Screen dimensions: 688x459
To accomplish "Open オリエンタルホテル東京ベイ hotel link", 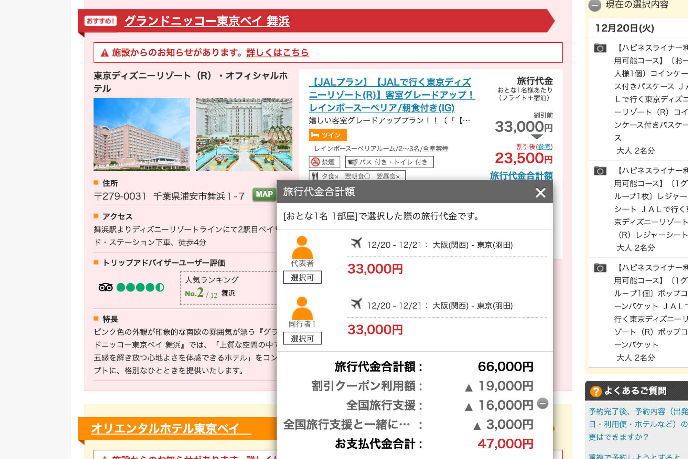I will pyautogui.click(x=171, y=429).
